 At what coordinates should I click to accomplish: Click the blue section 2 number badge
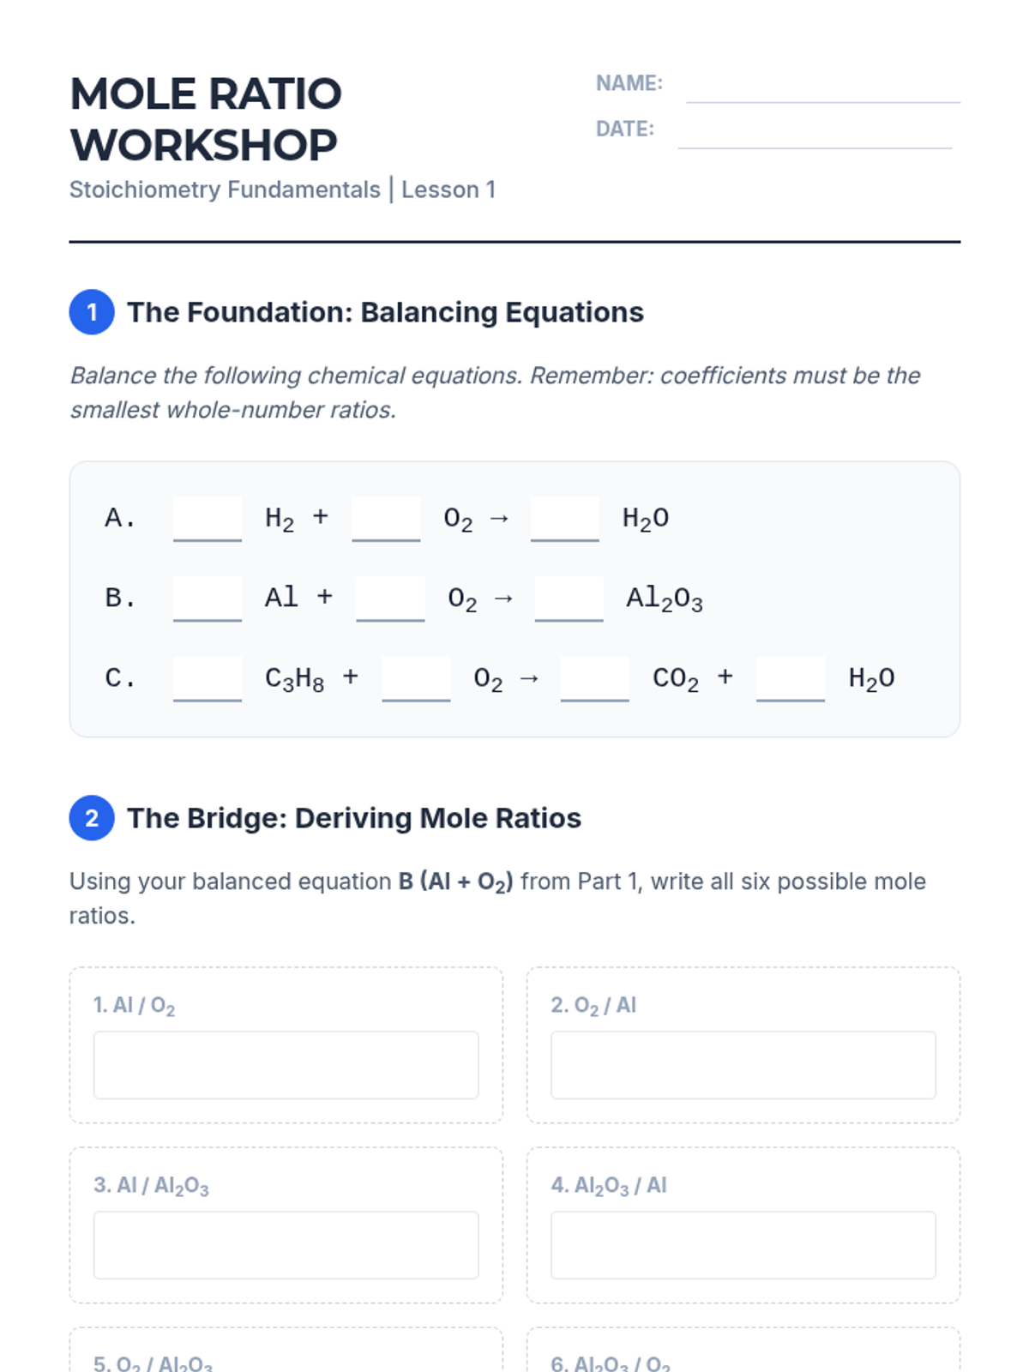(x=92, y=818)
